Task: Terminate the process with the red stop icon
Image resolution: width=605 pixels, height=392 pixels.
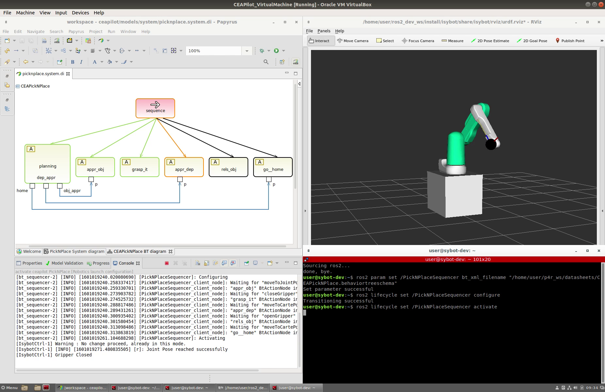Action: 167,263
